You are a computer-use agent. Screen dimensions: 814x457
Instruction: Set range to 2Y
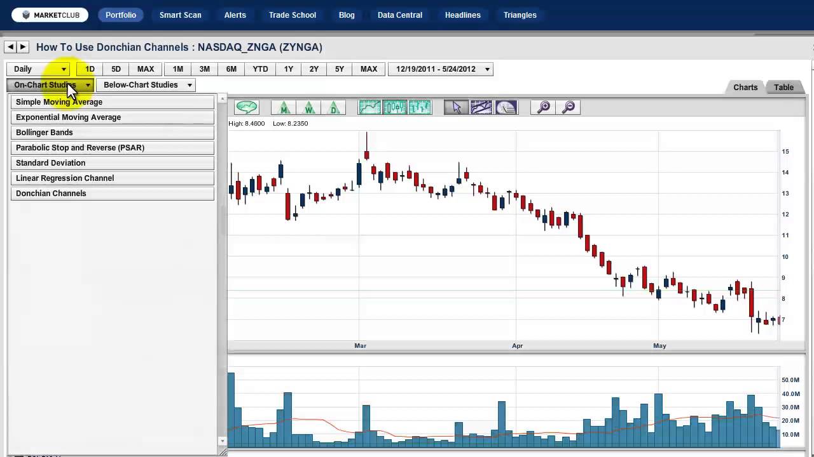coord(314,69)
